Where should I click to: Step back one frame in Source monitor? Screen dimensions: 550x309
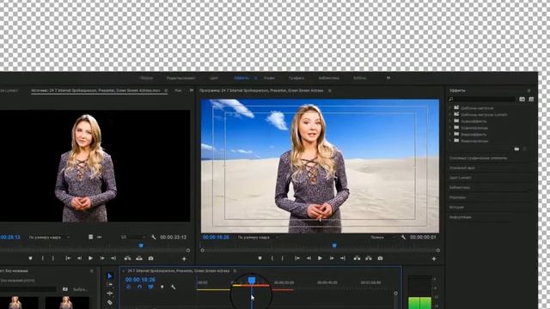point(79,258)
